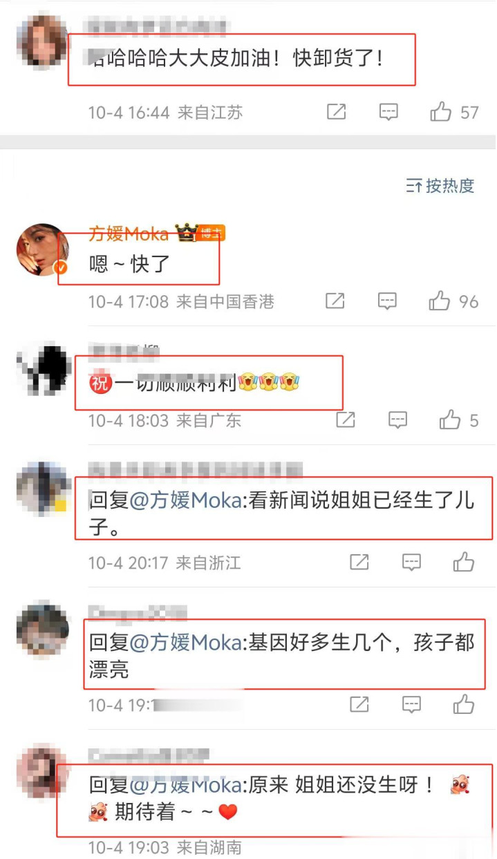Image resolution: width=497 pixels, height=859 pixels.
Task: View 方媛Moka's verified avatar photo
Action: coord(43,249)
